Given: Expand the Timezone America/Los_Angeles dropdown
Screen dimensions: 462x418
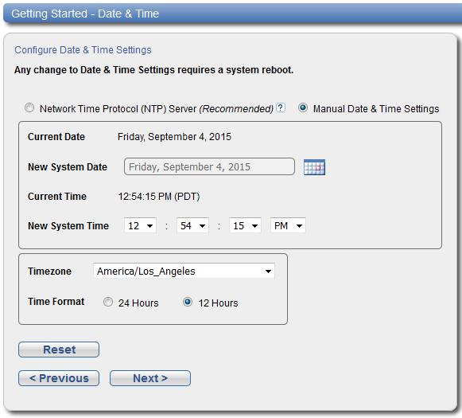Looking at the screenshot, I should click(x=184, y=271).
